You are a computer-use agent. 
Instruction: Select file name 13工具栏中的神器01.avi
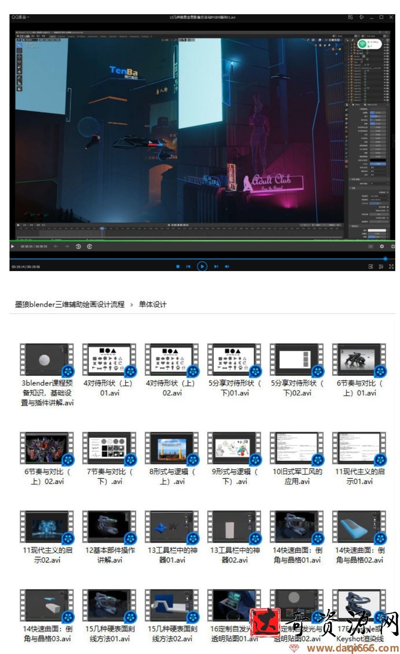pyautogui.click(x=172, y=555)
